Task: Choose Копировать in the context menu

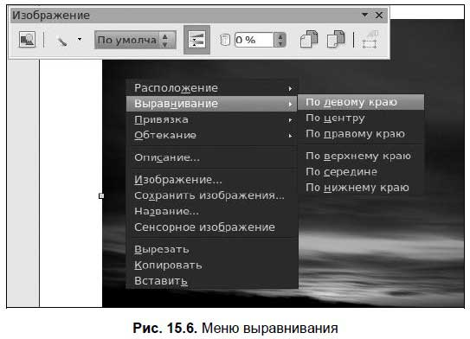Action: point(211,265)
